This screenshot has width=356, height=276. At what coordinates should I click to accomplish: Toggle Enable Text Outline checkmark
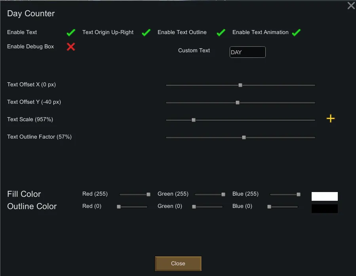(x=221, y=32)
